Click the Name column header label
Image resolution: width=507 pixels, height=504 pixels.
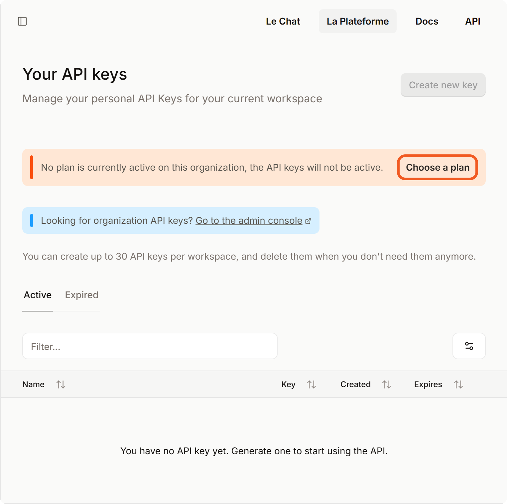tap(33, 384)
